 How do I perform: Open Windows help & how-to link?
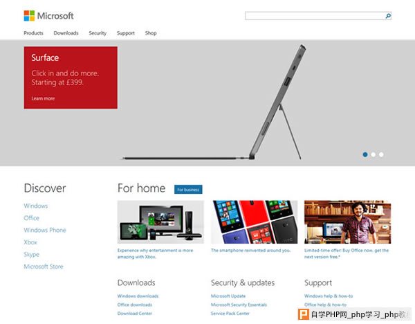click(329, 296)
